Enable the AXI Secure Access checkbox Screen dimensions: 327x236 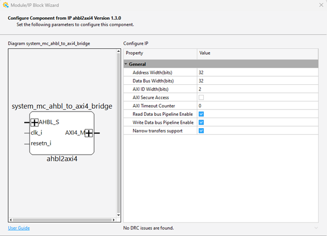[x=201, y=97]
